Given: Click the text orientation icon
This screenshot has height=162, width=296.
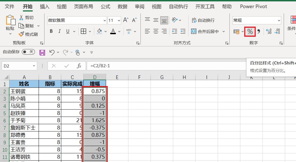Looking at the screenshot, I should [175, 20].
